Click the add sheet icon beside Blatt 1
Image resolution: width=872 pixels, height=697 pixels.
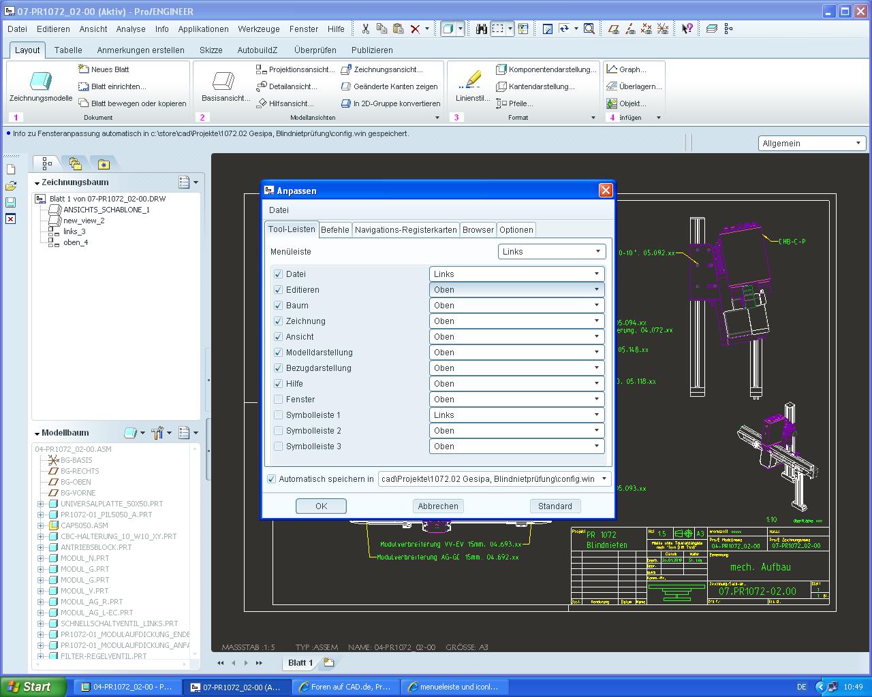point(329,662)
